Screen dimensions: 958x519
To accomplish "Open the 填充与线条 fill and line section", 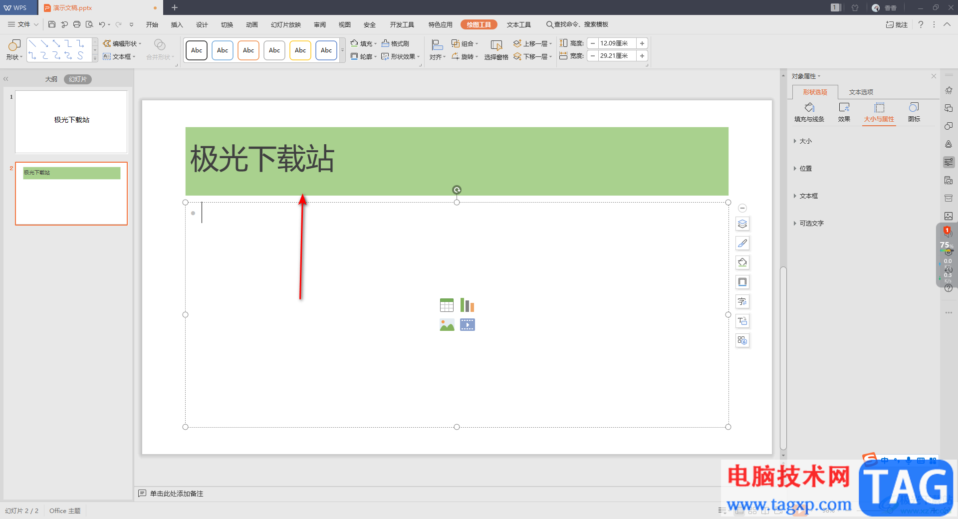I will pyautogui.click(x=809, y=112).
